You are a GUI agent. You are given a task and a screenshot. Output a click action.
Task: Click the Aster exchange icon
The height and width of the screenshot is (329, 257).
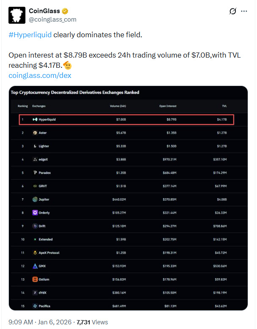(35, 133)
